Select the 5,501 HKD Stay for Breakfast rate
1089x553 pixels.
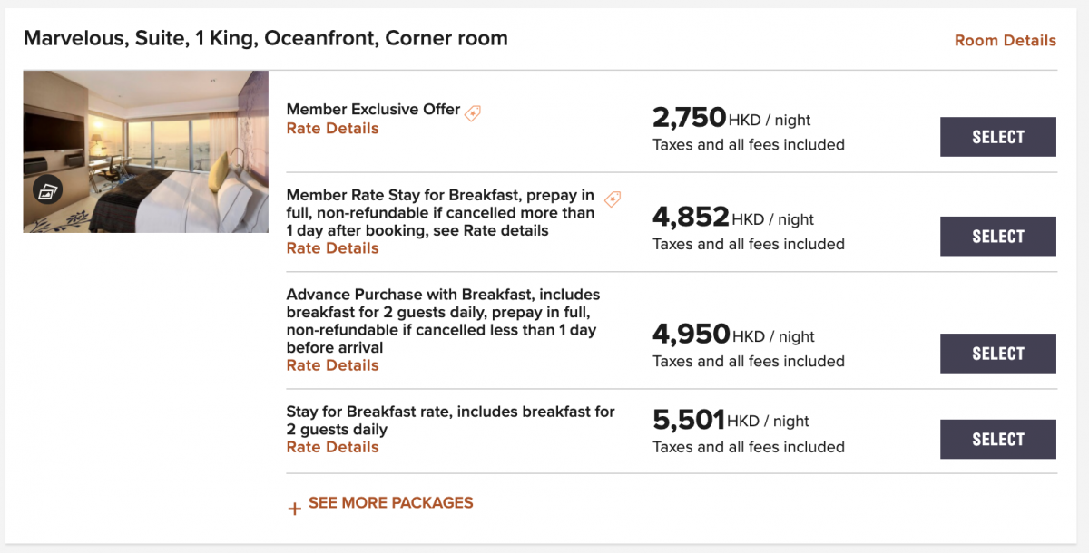998,440
